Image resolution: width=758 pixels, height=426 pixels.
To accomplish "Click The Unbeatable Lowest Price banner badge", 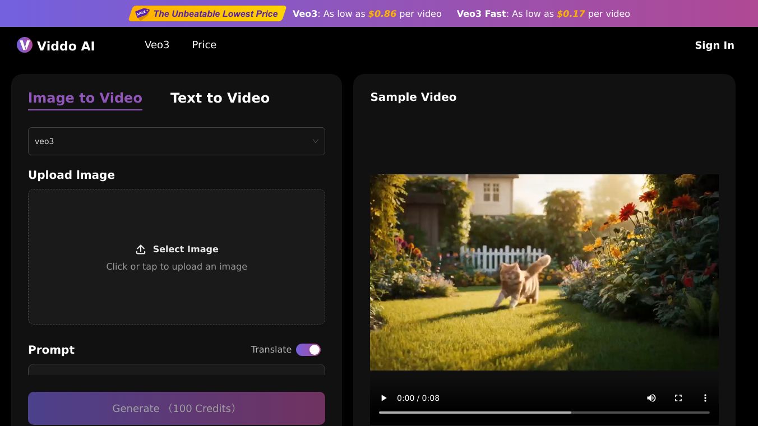I will (207, 13).
